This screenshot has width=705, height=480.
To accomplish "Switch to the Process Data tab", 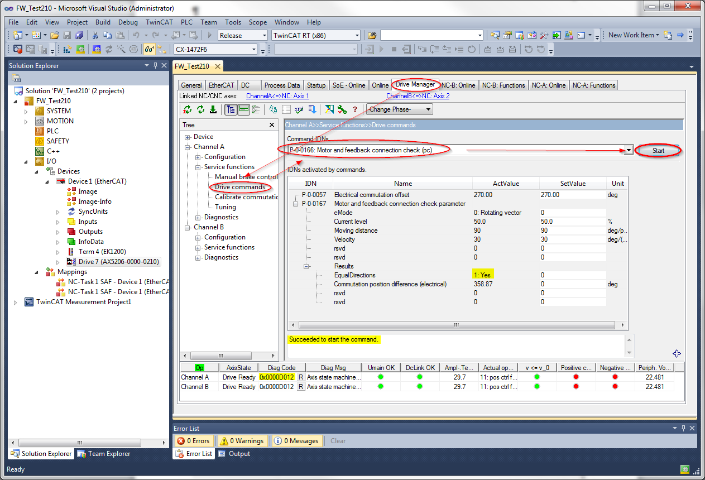I will click(282, 85).
